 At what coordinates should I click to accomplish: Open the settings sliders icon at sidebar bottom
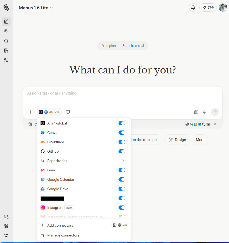[x=6, y=235]
